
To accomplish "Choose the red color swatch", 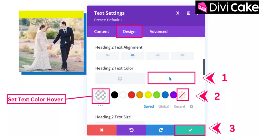I will [132, 95].
